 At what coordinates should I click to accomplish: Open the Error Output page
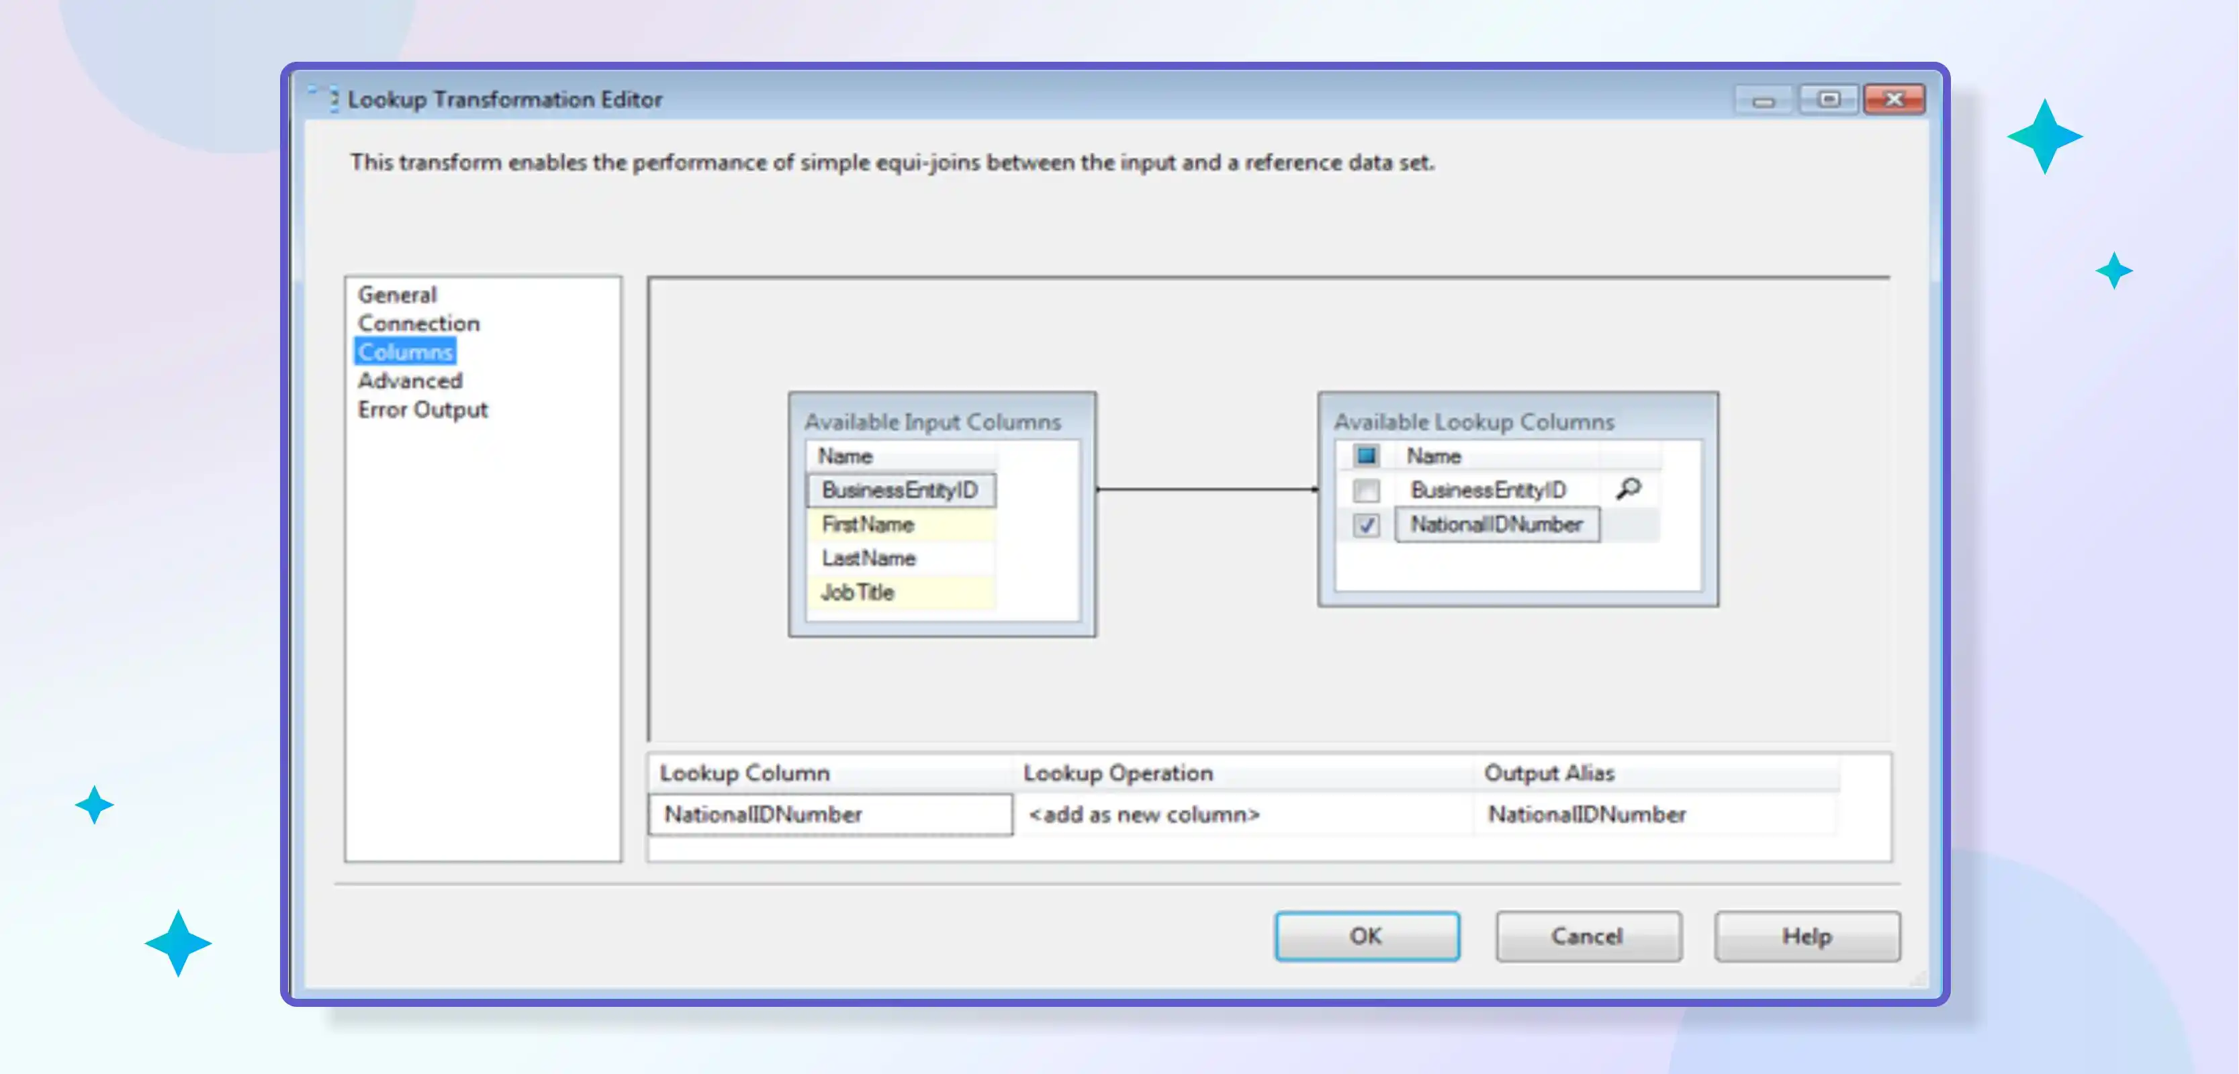click(423, 409)
